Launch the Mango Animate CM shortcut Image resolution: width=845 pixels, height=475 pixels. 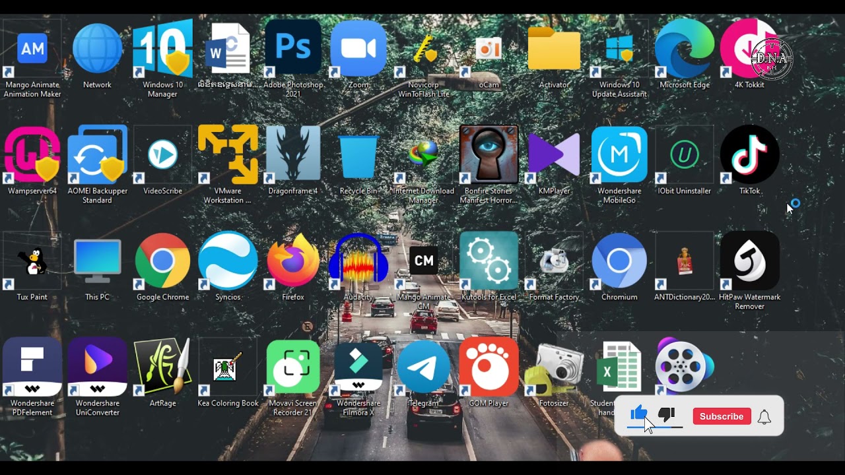[424, 262]
